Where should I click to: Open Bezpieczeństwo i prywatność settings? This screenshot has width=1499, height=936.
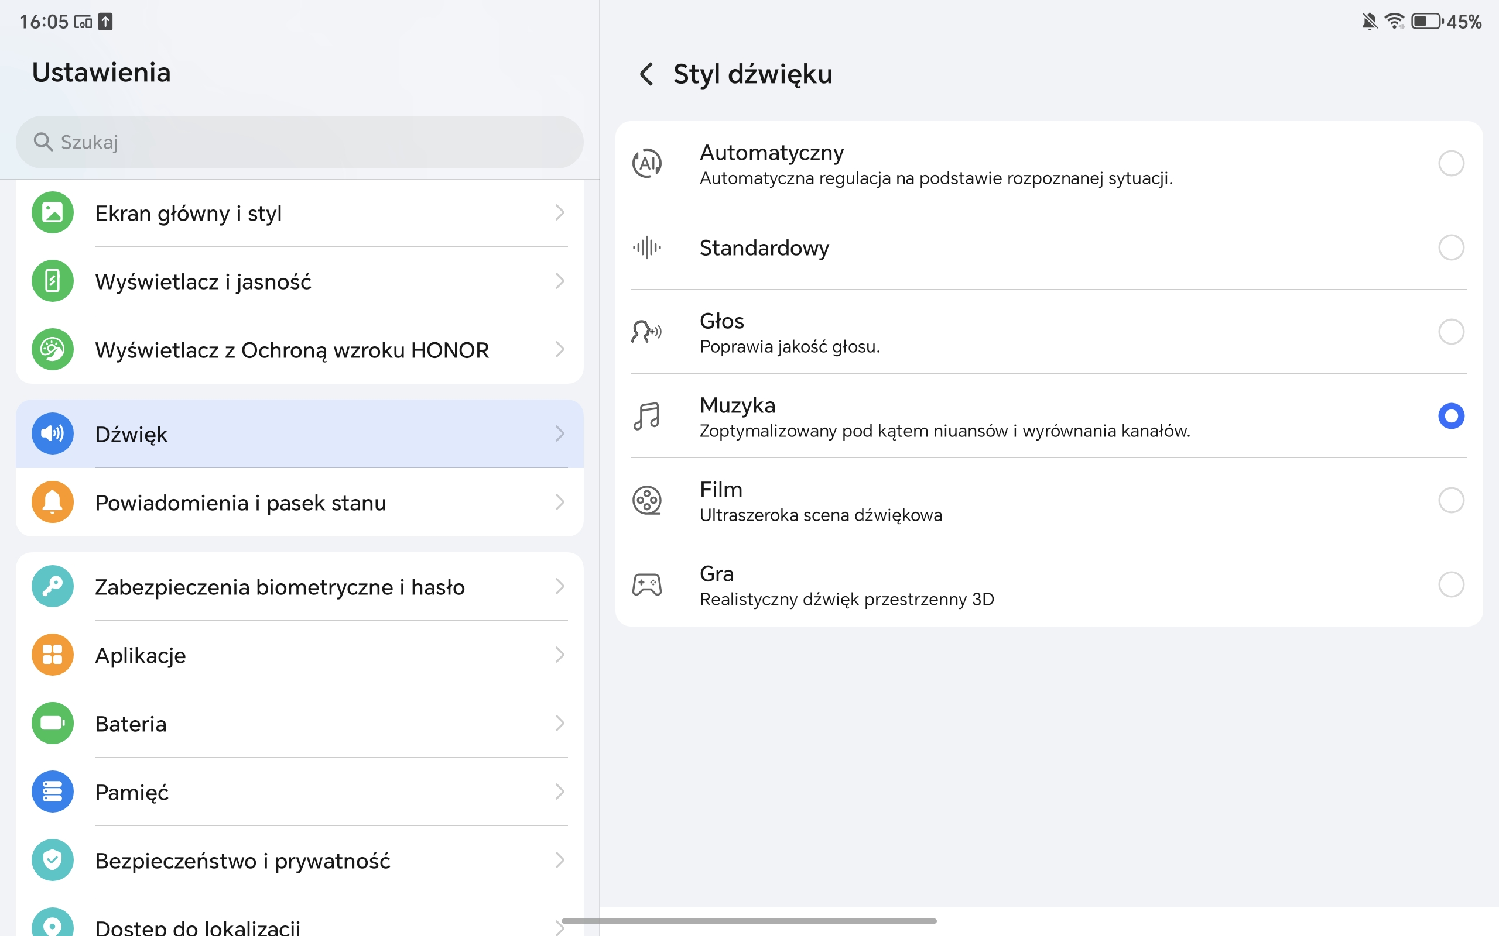coord(242,861)
